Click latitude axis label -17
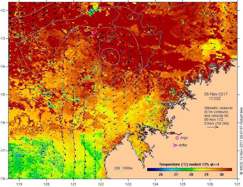The width and height of the screenshot is (243, 187). tap(3, 151)
